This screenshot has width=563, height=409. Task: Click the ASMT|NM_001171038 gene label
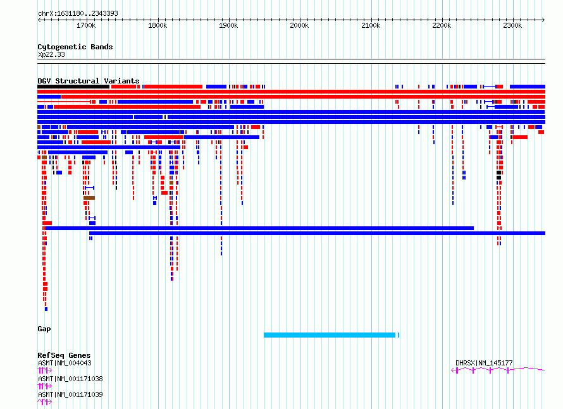[70, 379]
